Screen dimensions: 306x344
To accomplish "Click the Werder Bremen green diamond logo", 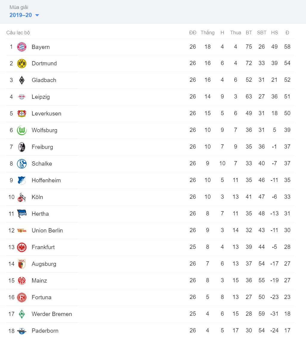I will [x=22, y=314].
